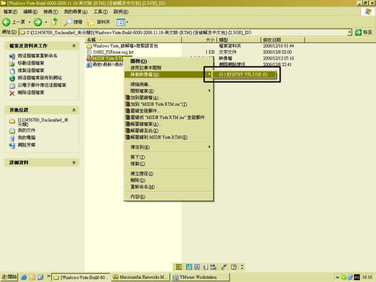Click the CH language indicator on language bar
Screen dimensions: 376x282
pos(179,267)
